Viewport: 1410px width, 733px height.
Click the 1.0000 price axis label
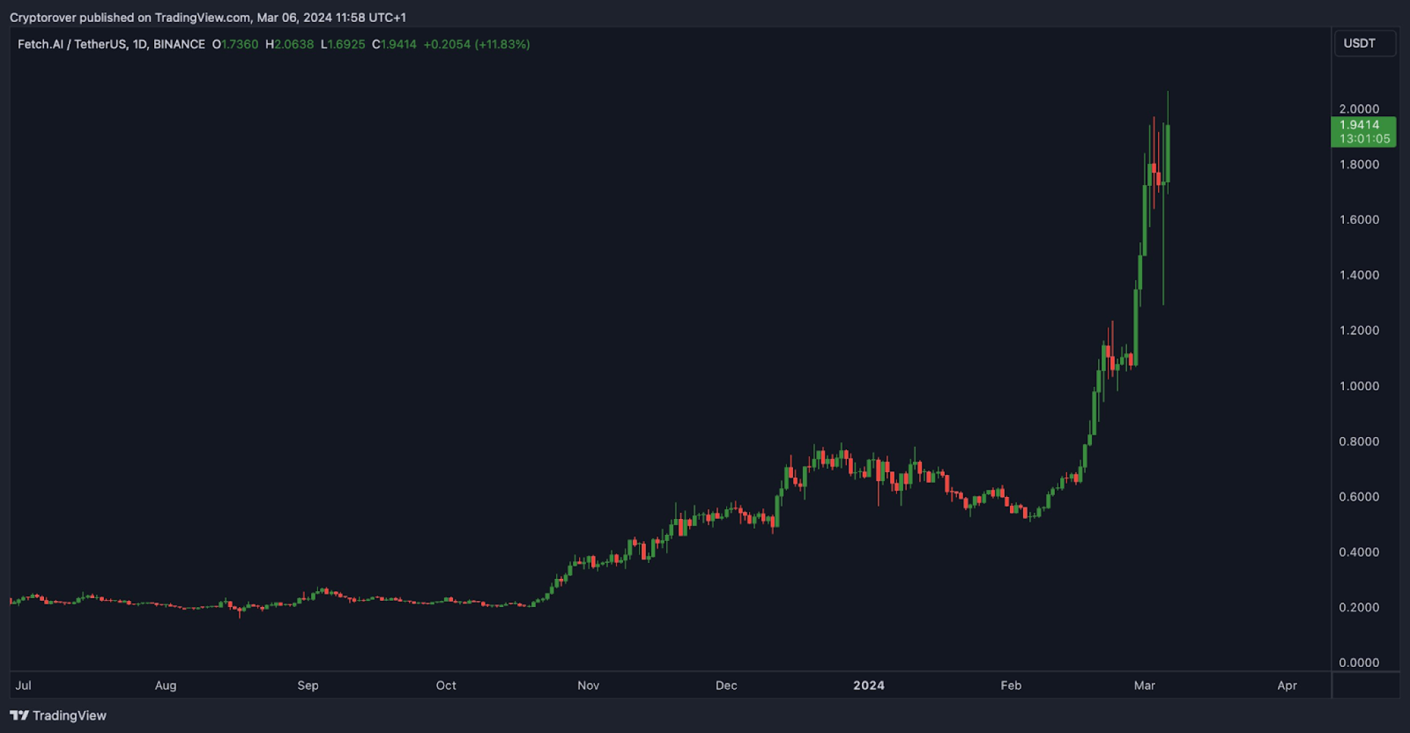(x=1359, y=386)
